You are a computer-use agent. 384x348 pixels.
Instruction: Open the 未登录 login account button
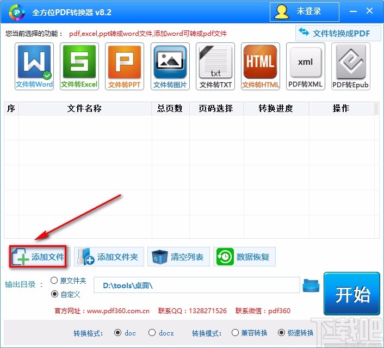click(x=305, y=12)
